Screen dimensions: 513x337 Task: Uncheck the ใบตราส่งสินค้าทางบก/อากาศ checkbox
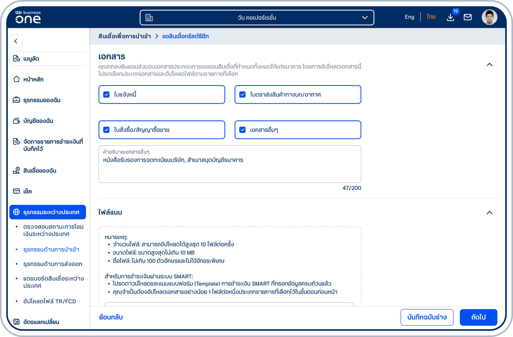tap(243, 95)
